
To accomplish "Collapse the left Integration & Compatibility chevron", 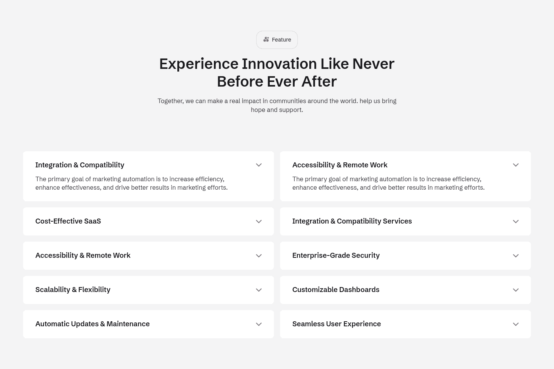I will pyautogui.click(x=259, y=165).
